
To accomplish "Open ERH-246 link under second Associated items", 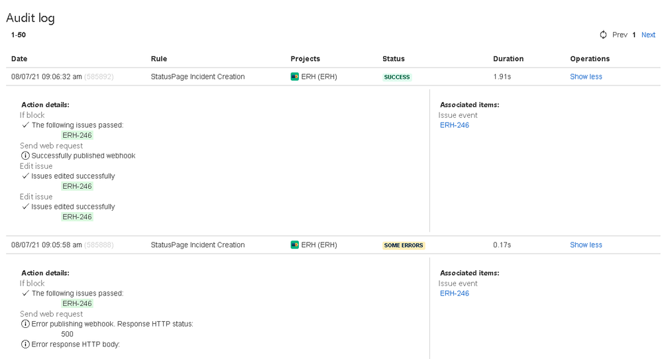I will tap(455, 293).
